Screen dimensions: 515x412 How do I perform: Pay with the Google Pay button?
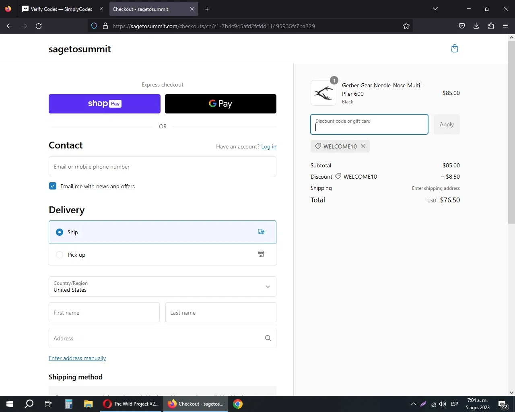coord(220,104)
